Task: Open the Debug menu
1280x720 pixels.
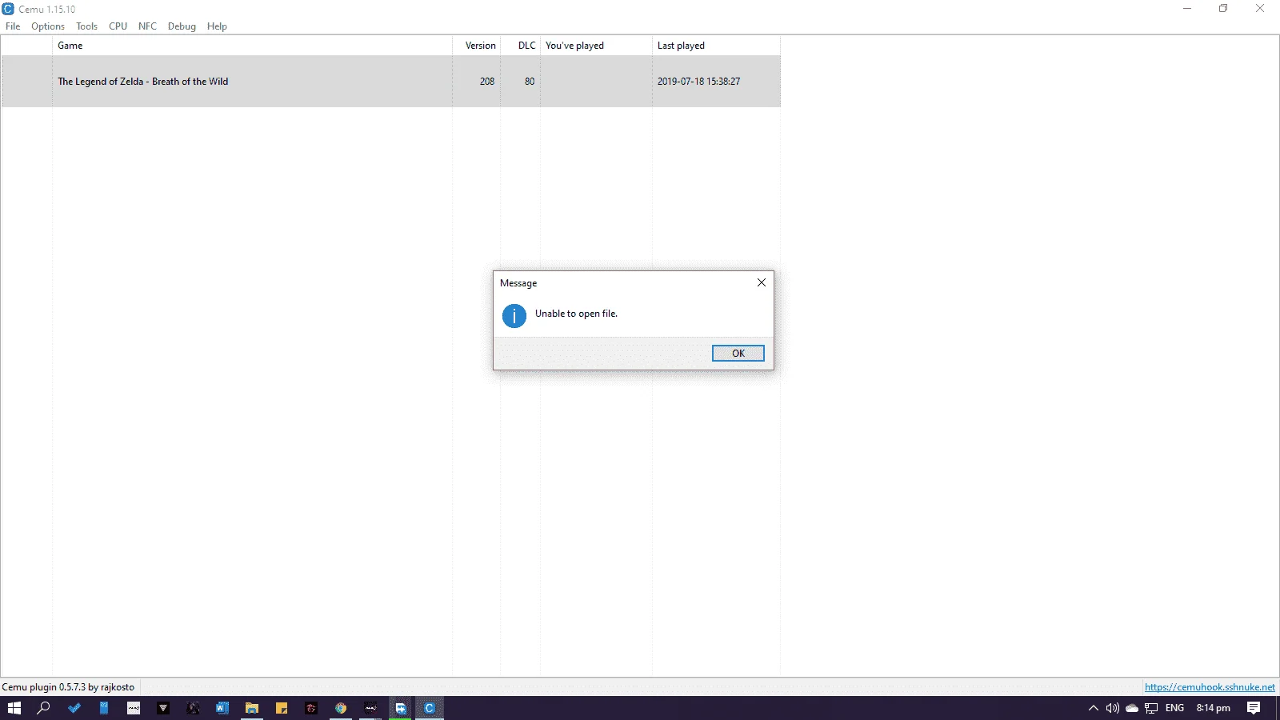Action: pyautogui.click(x=182, y=26)
